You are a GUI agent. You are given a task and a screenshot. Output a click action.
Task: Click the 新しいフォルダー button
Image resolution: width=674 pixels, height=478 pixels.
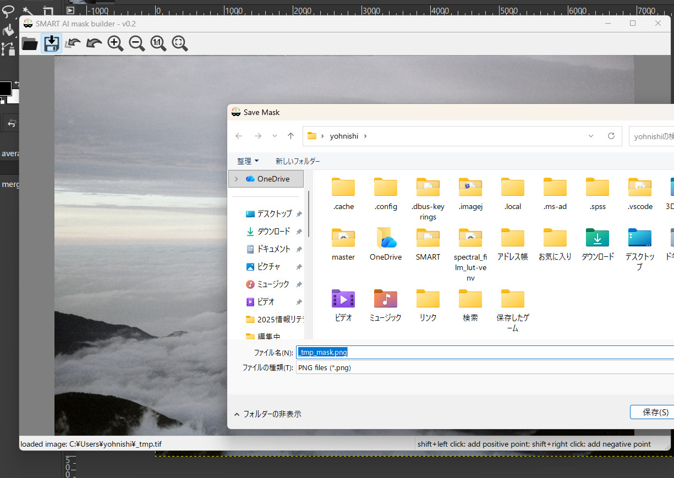coord(298,161)
